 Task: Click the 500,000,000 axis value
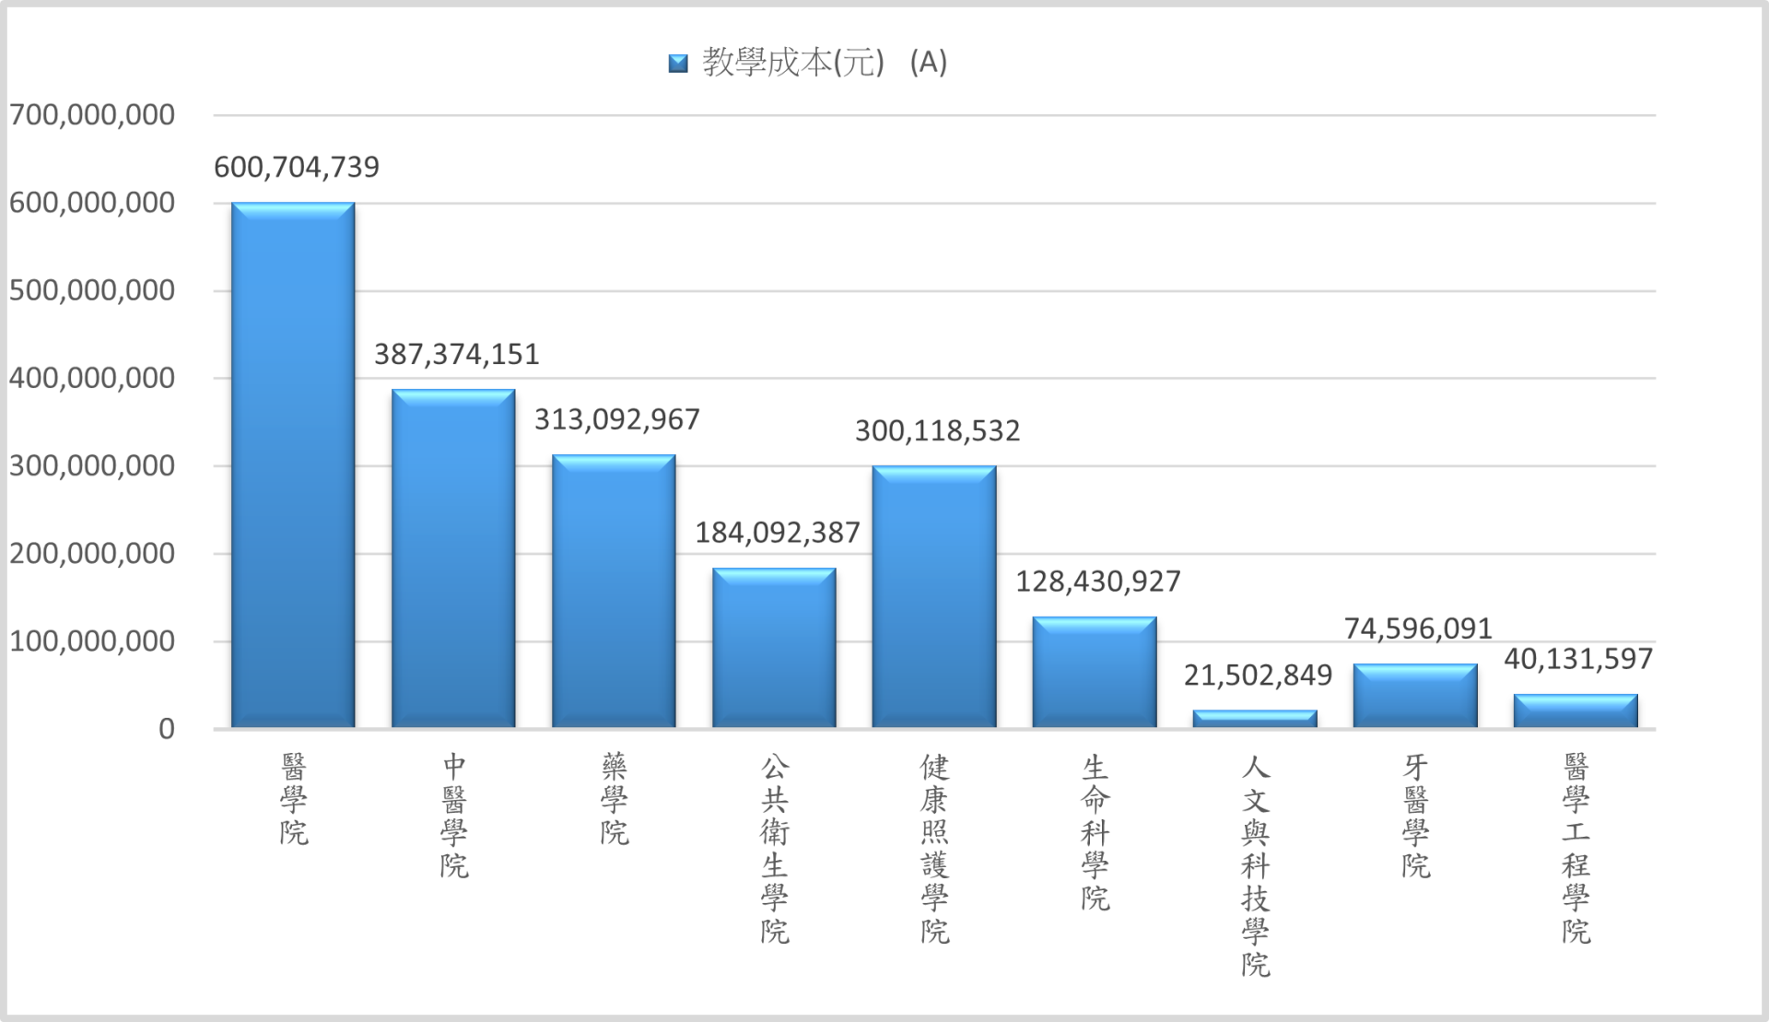tap(92, 290)
